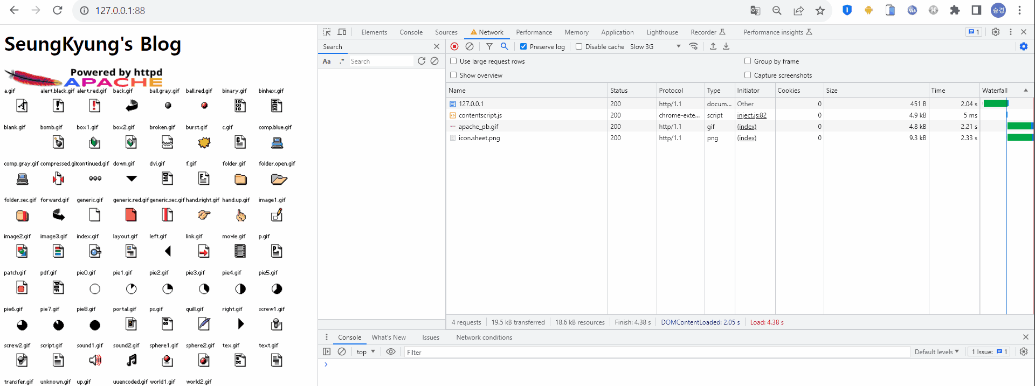Open the DevTools more options kebab menu
Viewport: 1035px width, 386px height.
(1011, 32)
